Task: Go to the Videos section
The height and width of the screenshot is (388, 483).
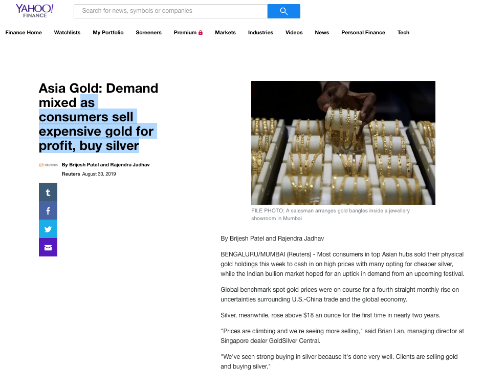Action: coord(294,32)
